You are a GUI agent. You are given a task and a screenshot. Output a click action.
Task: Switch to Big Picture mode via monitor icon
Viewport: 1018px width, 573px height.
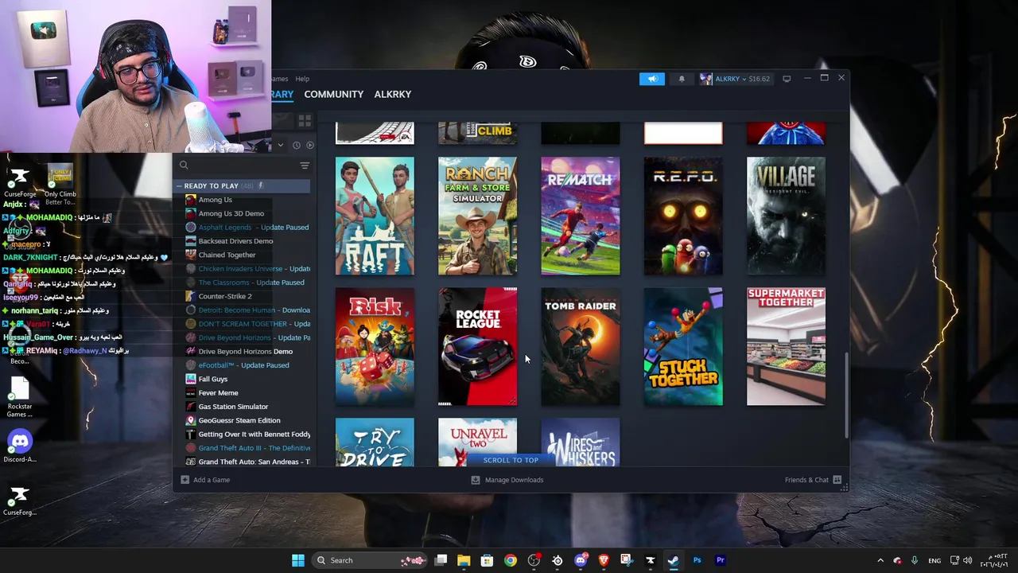pyautogui.click(x=787, y=79)
